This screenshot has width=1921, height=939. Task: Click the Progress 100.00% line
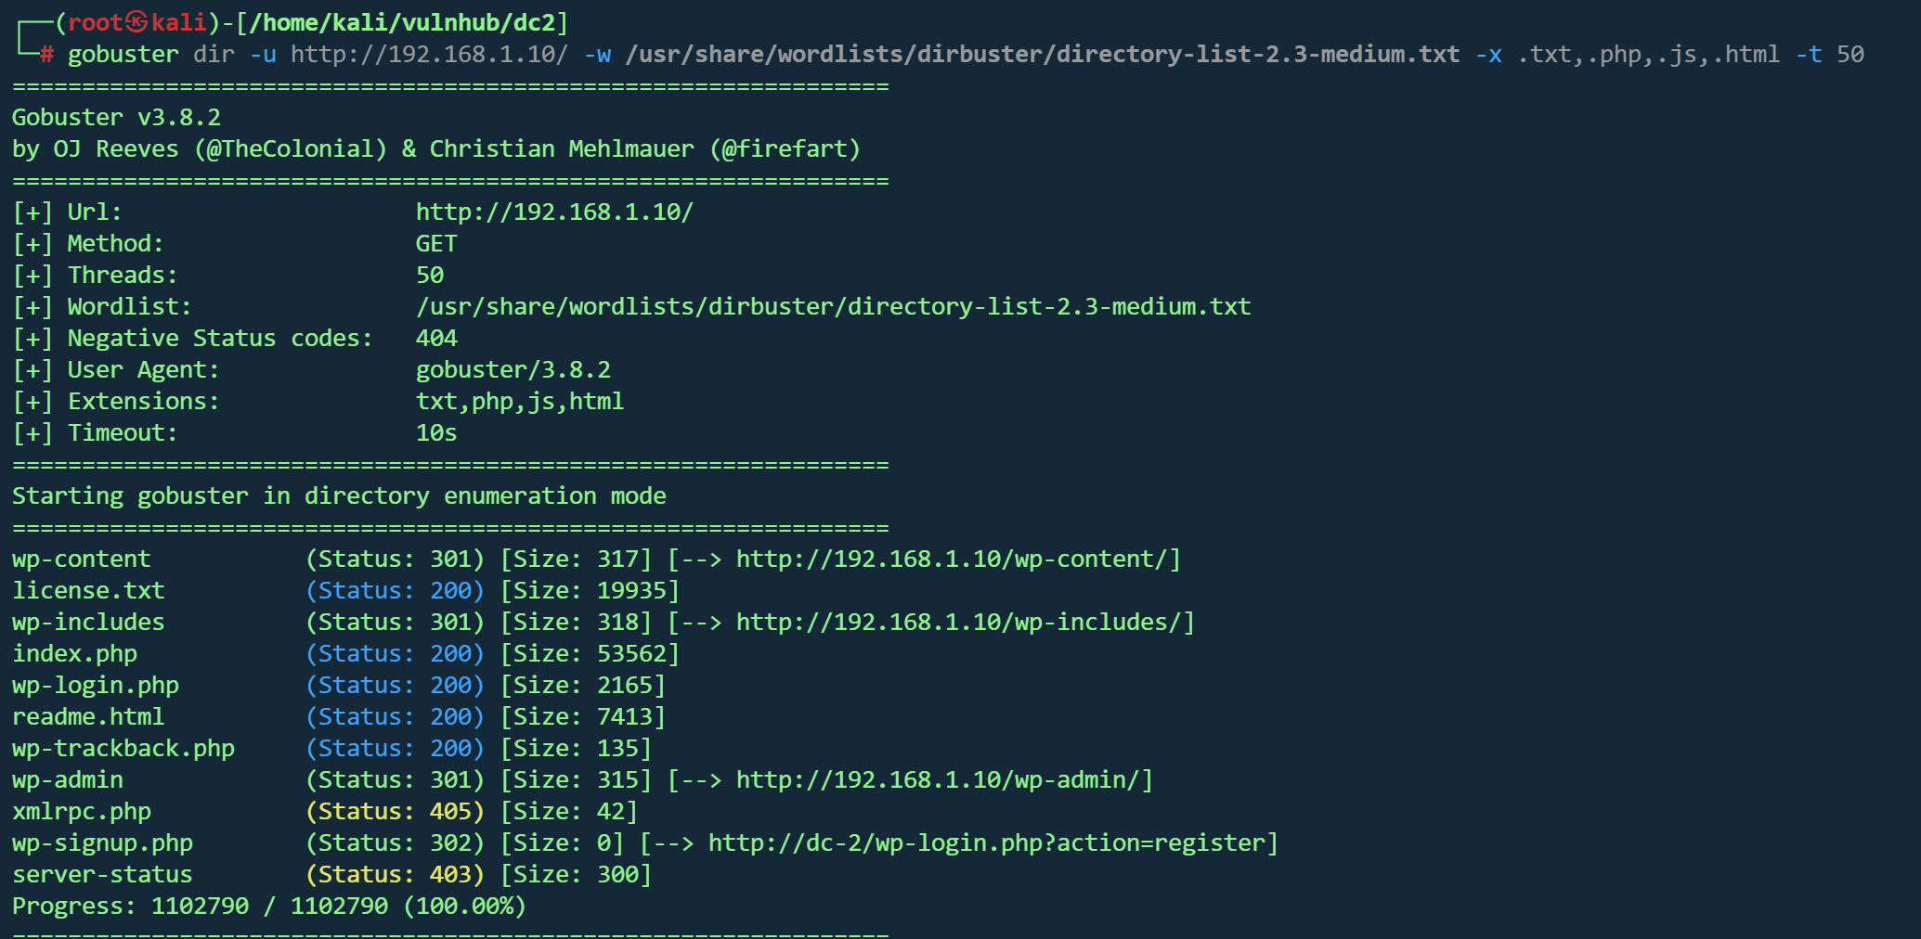click(x=268, y=907)
